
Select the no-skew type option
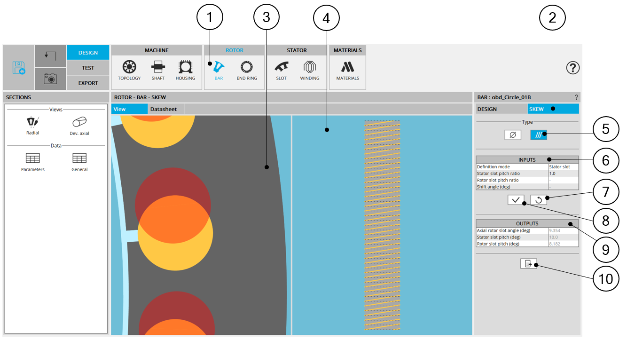click(x=513, y=135)
